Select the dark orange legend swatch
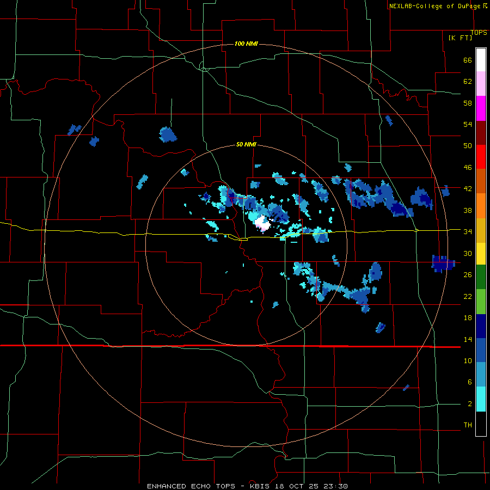The width and height of the screenshot is (490, 490). tap(481, 181)
